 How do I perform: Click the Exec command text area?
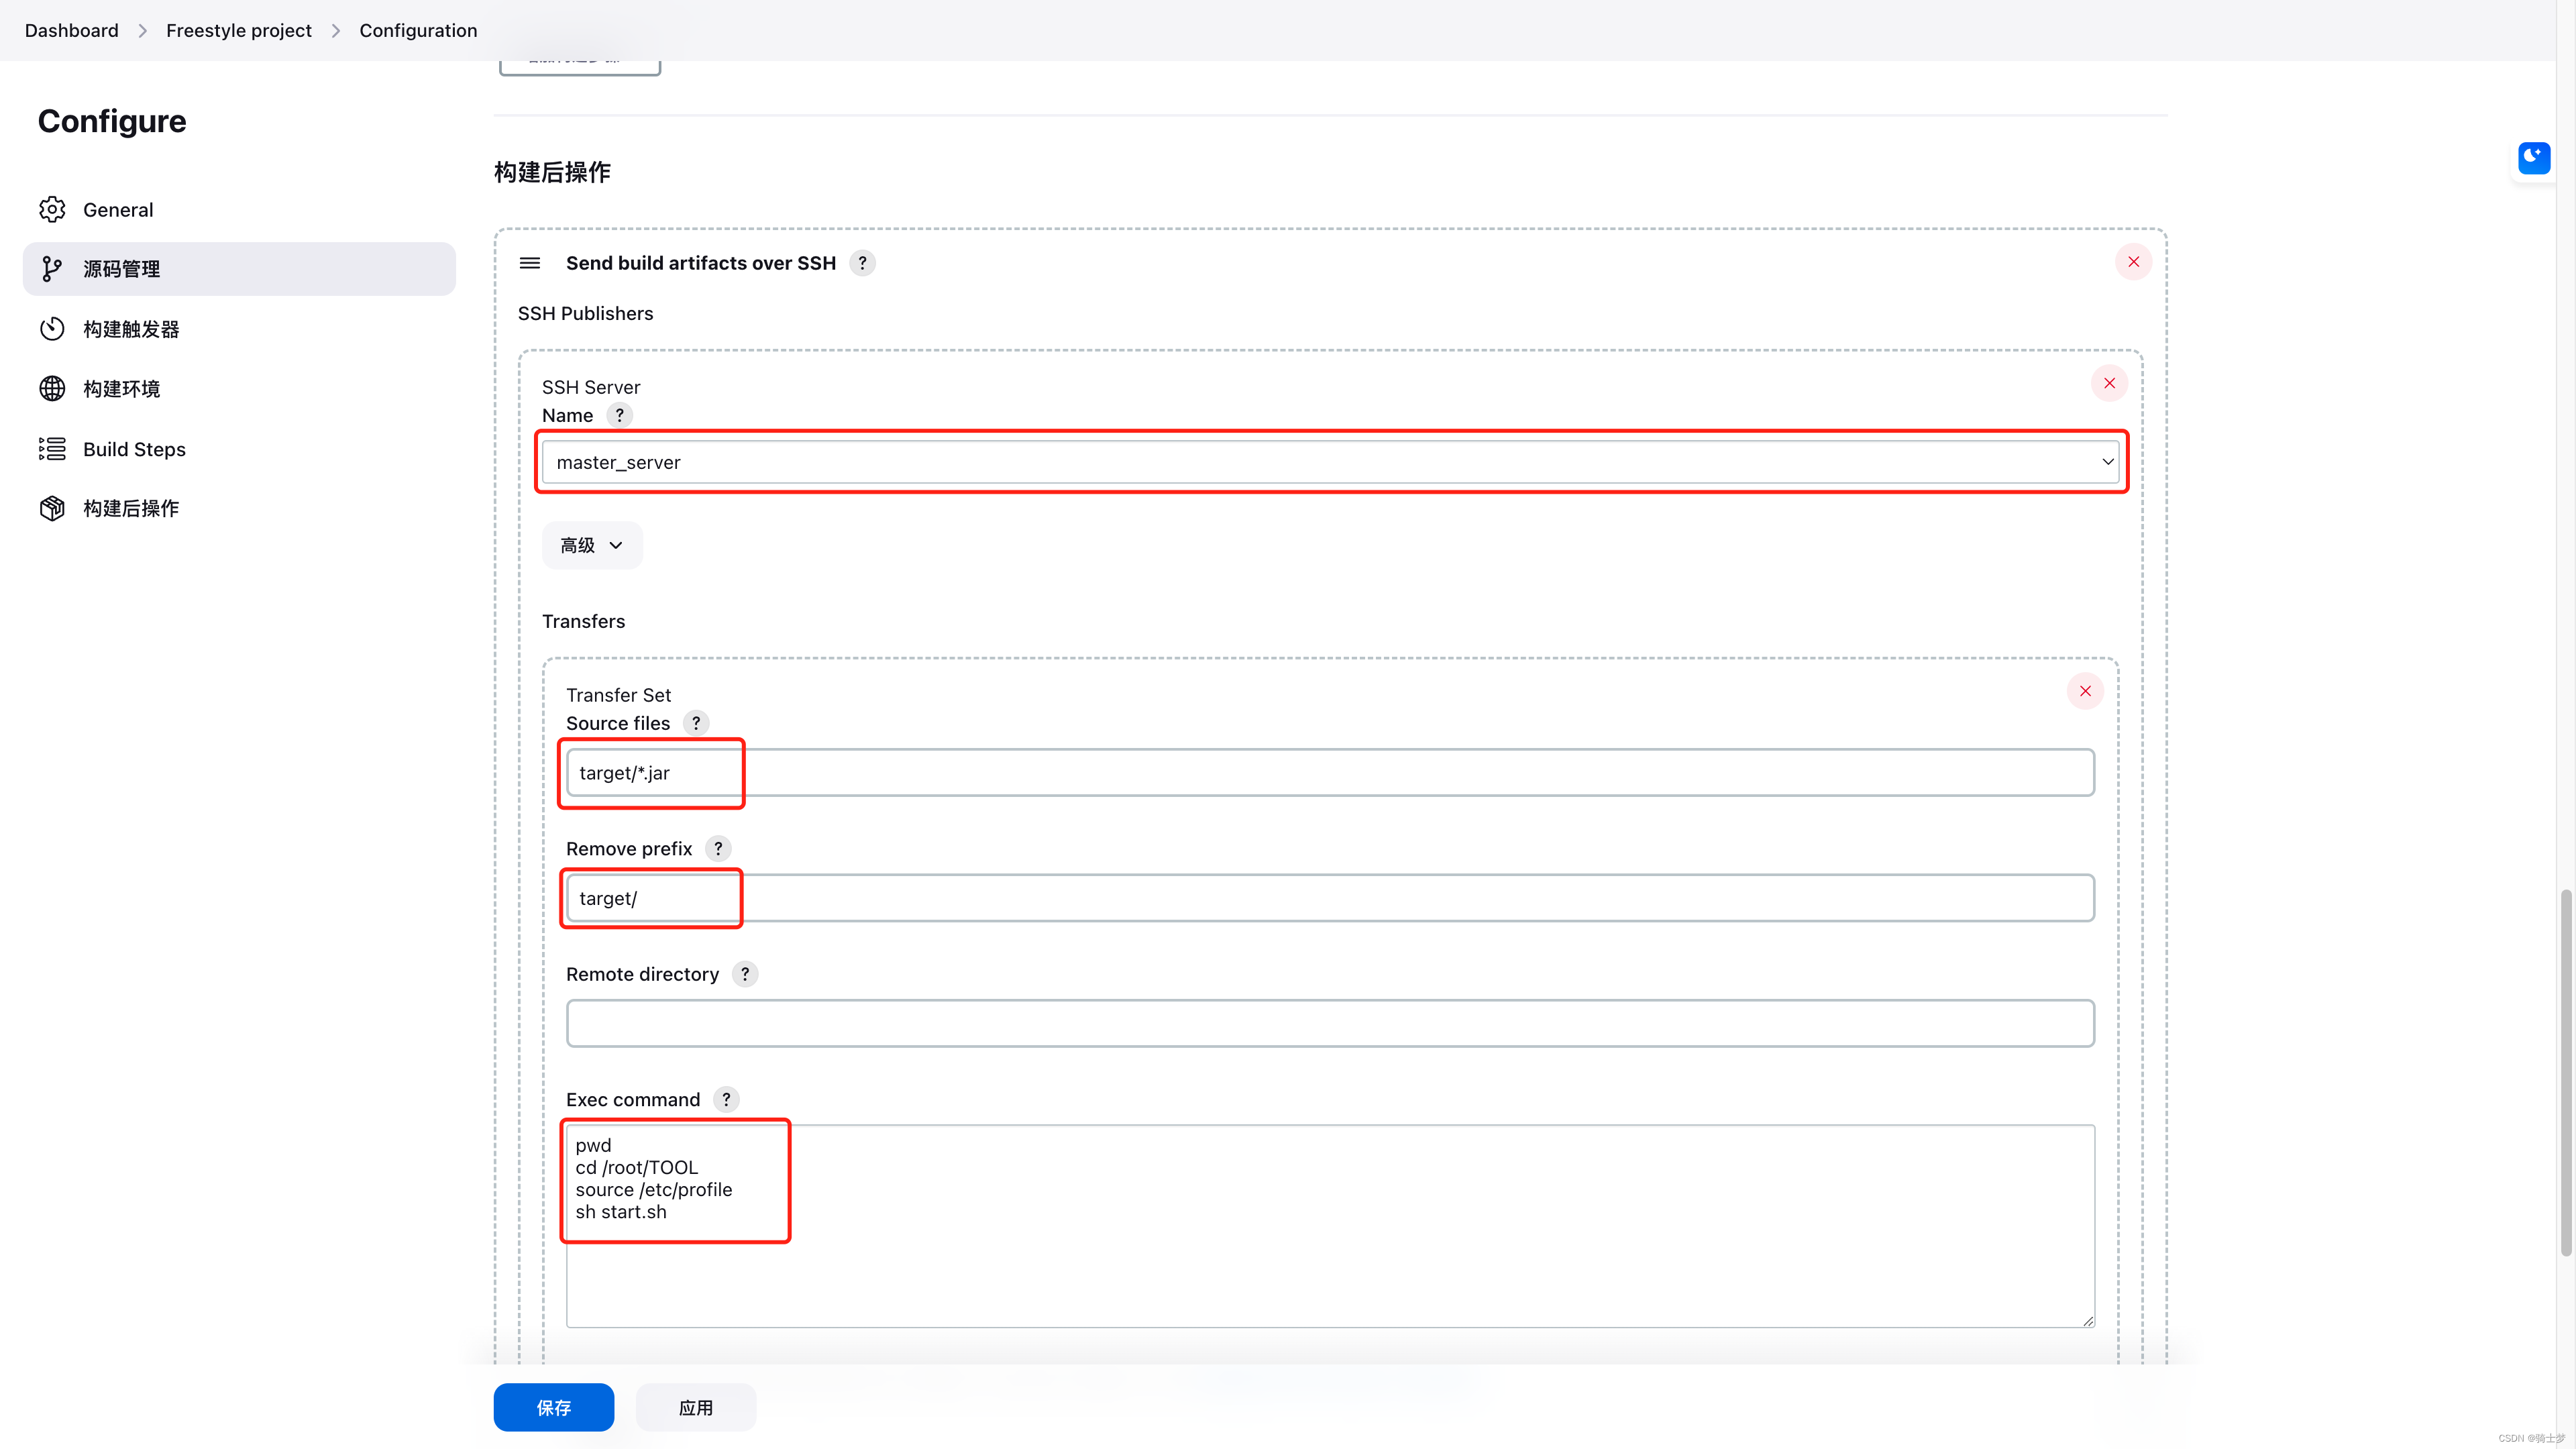point(1330,1227)
